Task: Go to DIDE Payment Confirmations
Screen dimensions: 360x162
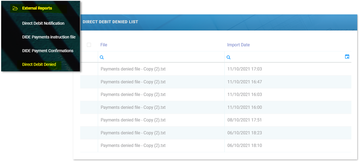Action: [x=48, y=51]
